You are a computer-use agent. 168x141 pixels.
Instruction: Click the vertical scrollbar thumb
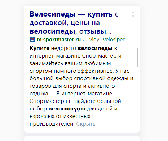pos(137,58)
